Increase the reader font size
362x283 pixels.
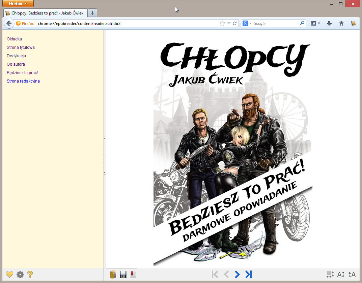coord(352,275)
